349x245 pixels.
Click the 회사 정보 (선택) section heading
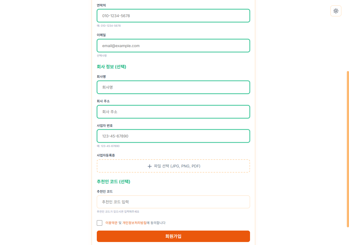[112, 66]
